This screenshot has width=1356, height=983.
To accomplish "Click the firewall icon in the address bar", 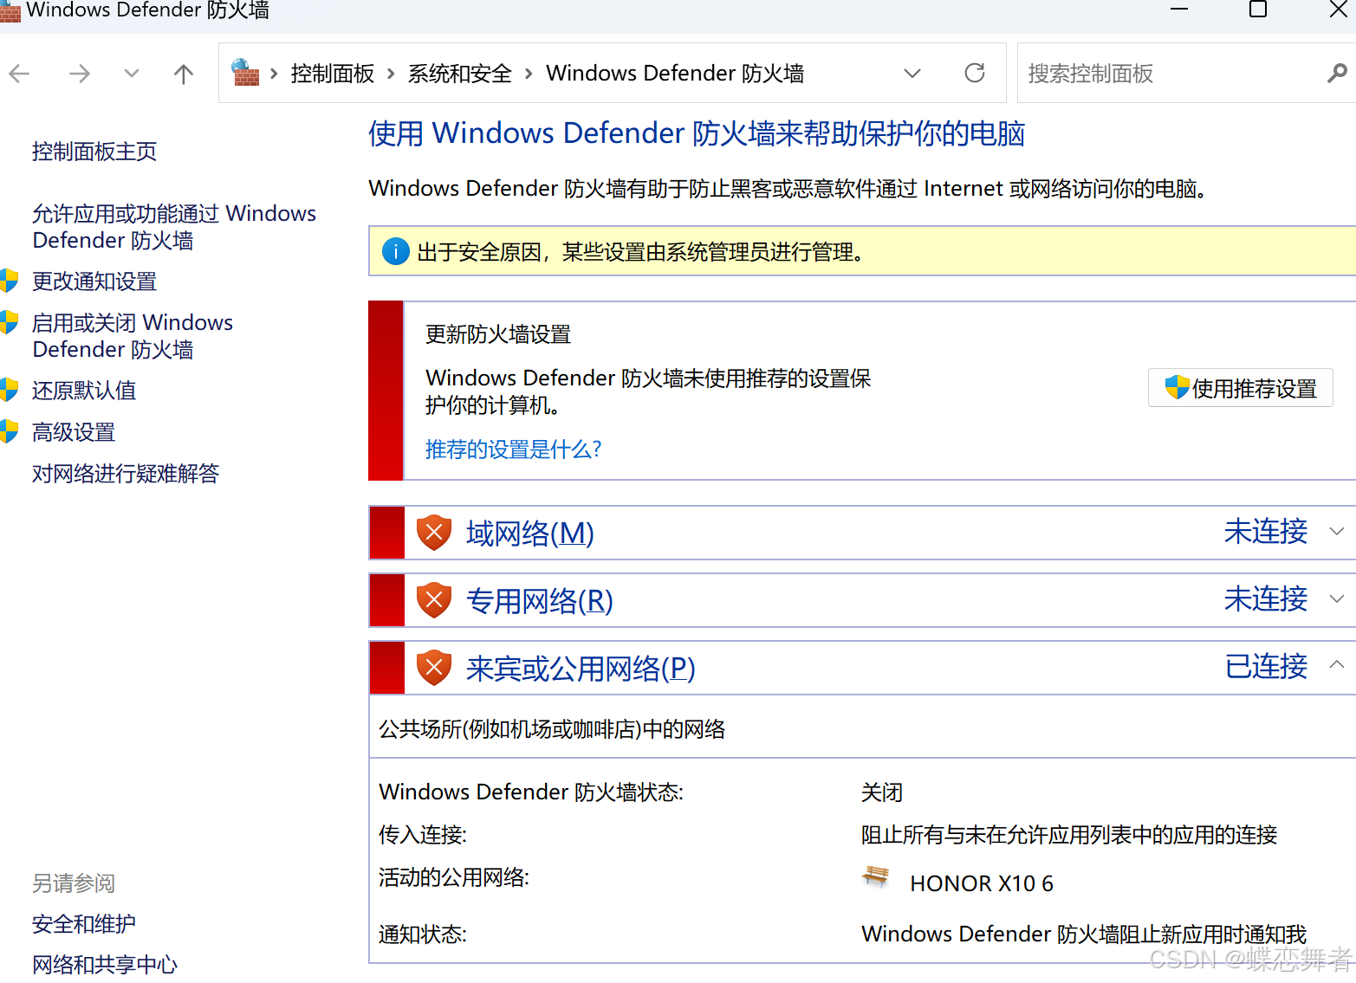I will coord(246,73).
